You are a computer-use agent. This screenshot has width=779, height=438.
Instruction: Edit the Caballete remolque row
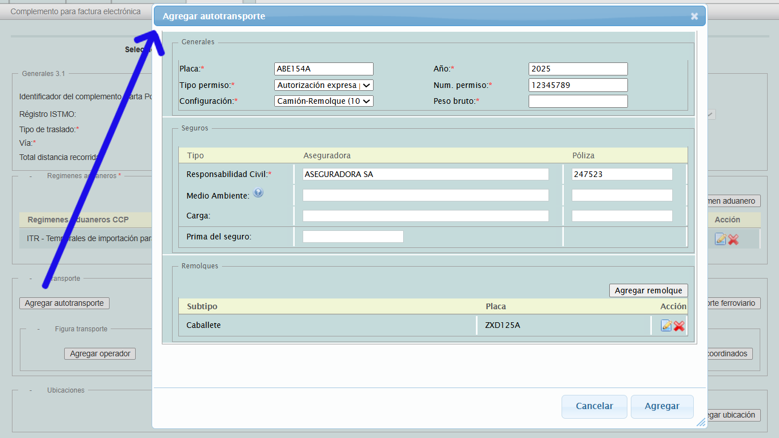666,326
